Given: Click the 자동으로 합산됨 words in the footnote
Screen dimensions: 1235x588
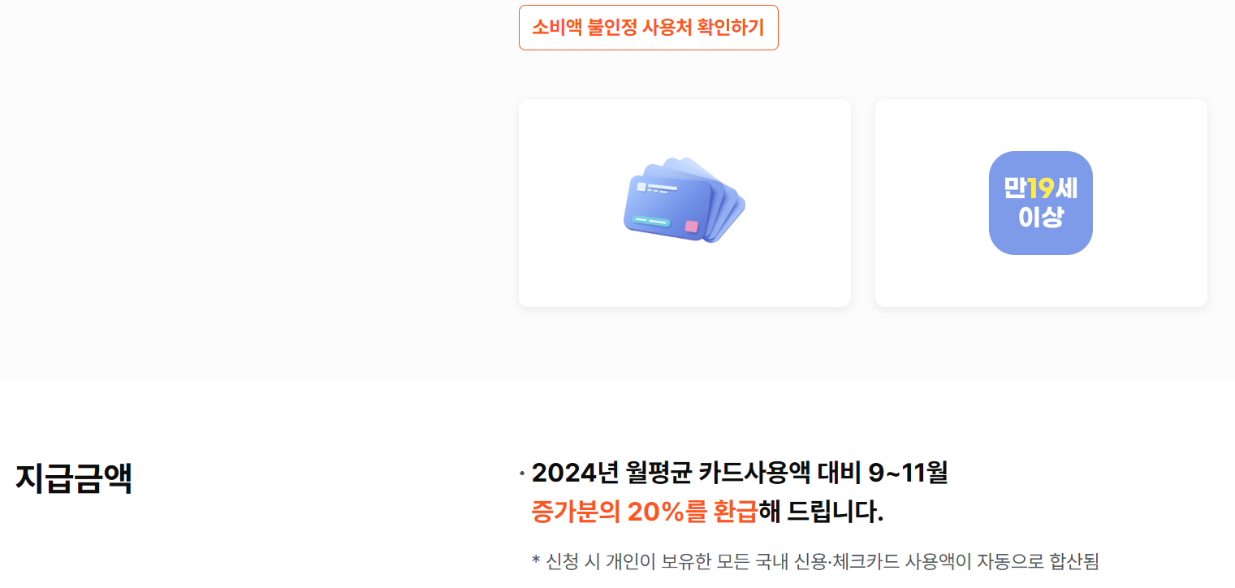Looking at the screenshot, I should [1038, 561].
